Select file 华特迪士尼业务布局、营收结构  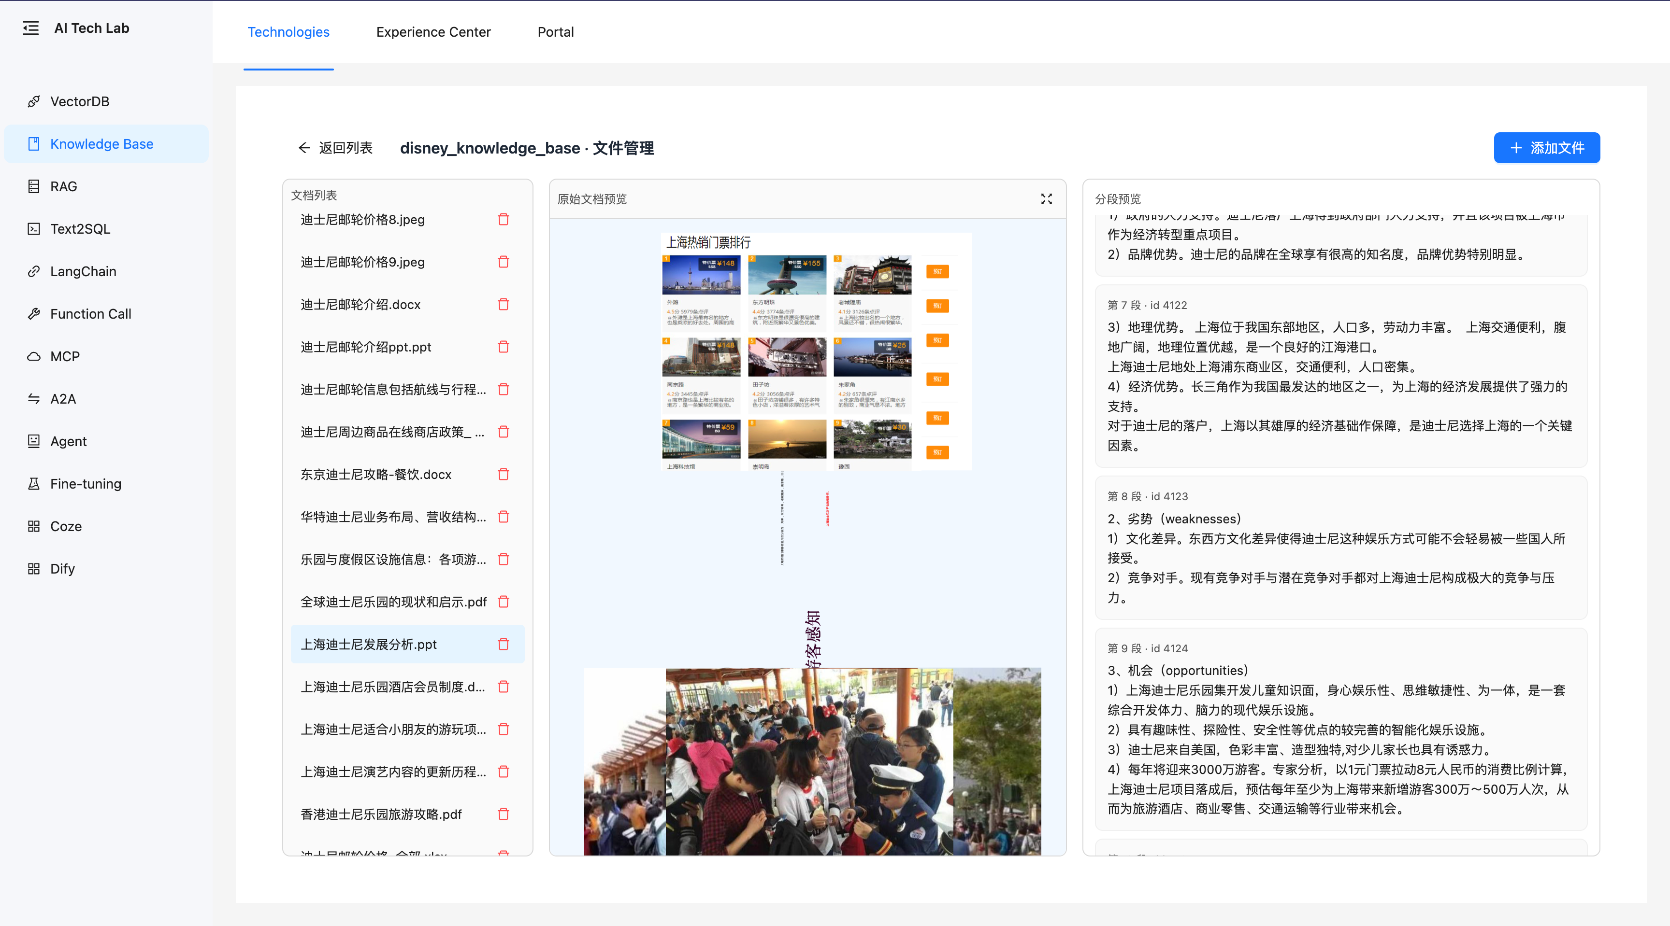tap(407, 517)
